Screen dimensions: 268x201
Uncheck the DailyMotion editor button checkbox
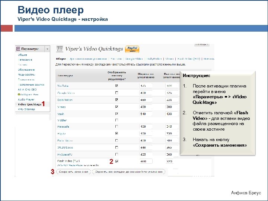tap(117, 100)
